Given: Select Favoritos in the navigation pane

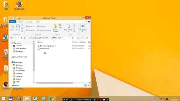Looking at the screenshot, I should point(17,43).
